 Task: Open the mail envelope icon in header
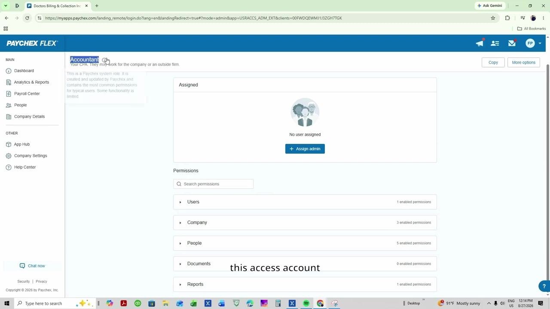512,43
